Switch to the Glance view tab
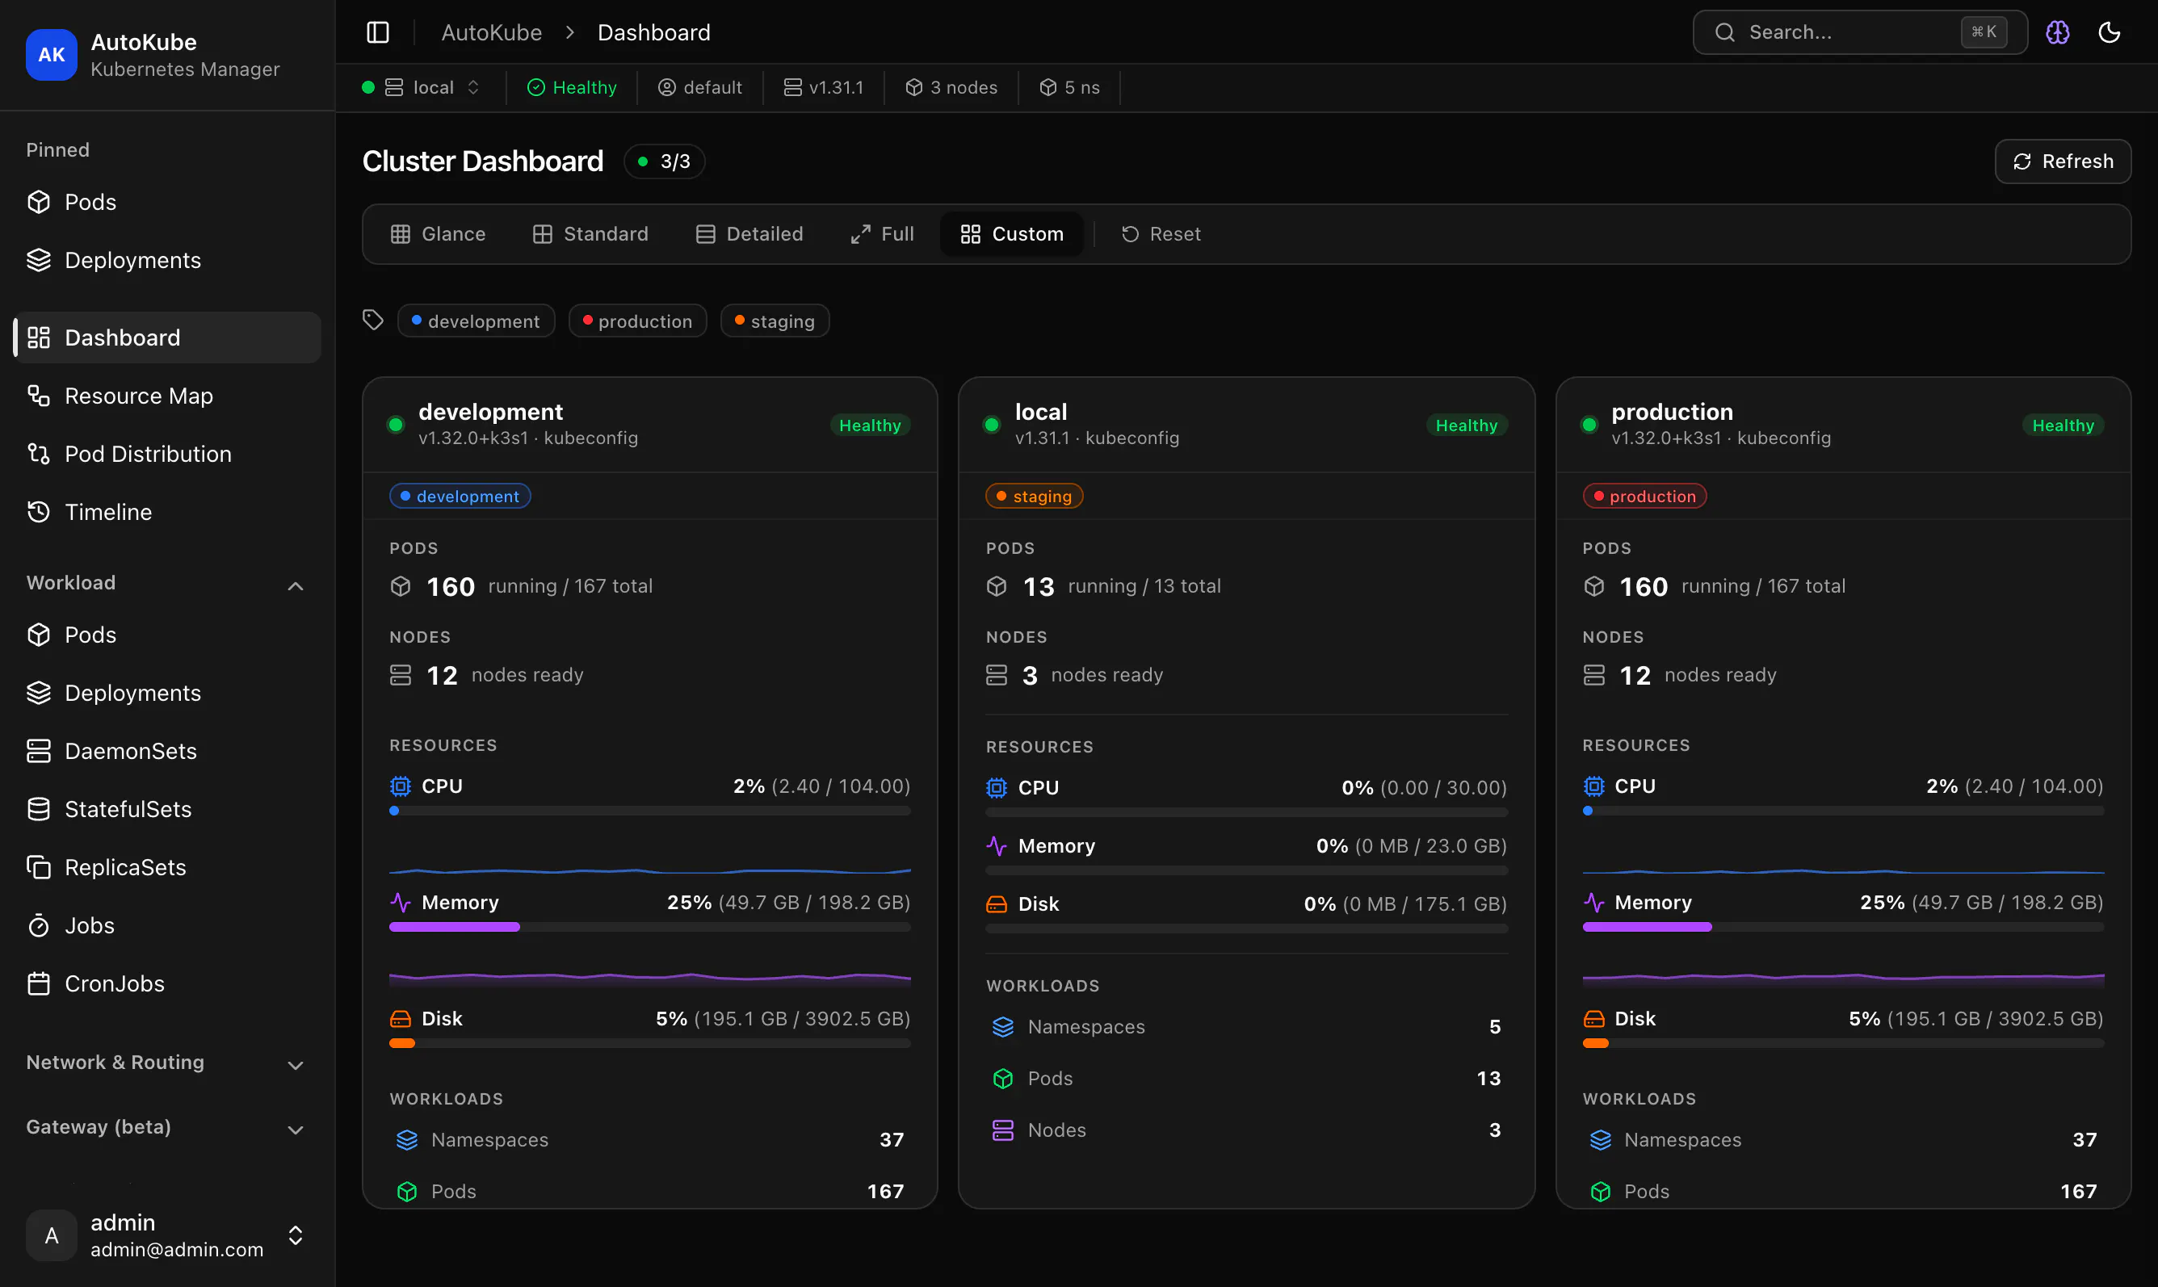 coord(438,234)
